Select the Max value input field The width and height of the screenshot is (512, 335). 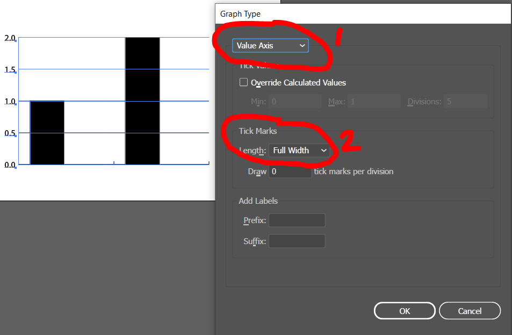(x=373, y=101)
